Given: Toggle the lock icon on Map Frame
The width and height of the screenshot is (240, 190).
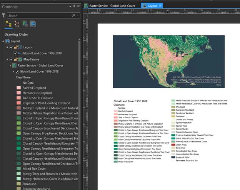Looking at the screenshot, I should click(x=15, y=59).
